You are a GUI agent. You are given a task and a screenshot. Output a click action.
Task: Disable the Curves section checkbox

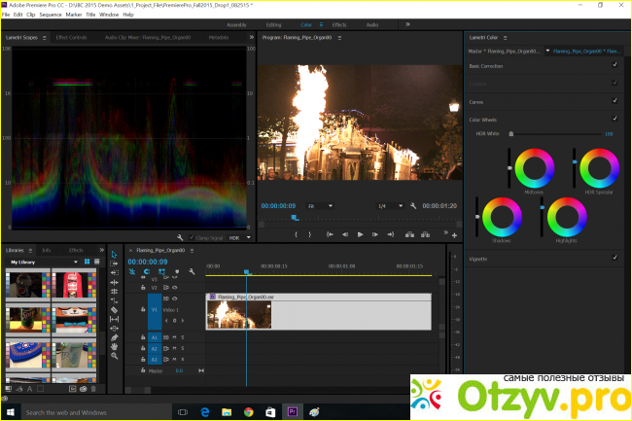click(x=614, y=99)
